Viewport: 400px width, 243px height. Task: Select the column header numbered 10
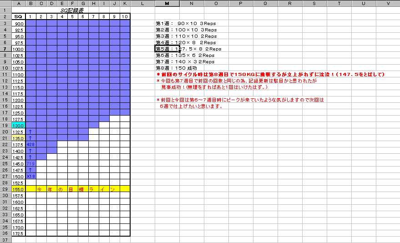125,16
